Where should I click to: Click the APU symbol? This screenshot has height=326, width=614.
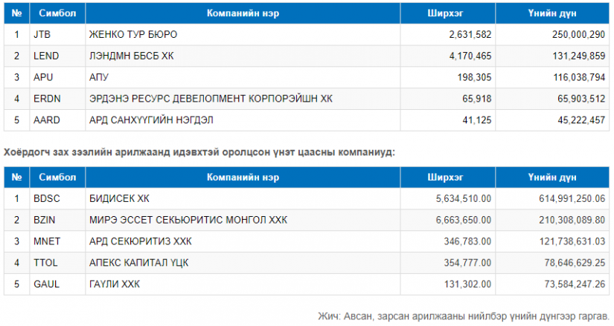tap(43, 77)
